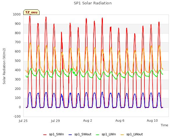This screenshot has height=140, width=186.
Task: Click the chart title SP1 Solar Radiation
Action: tap(93, 3)
